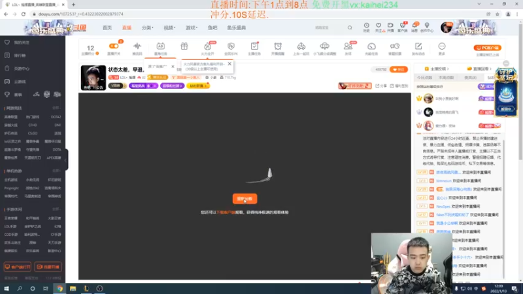The image size is (523, 294).
Task: Open the 全民乐PK shield icon
Action: (231, 46)
